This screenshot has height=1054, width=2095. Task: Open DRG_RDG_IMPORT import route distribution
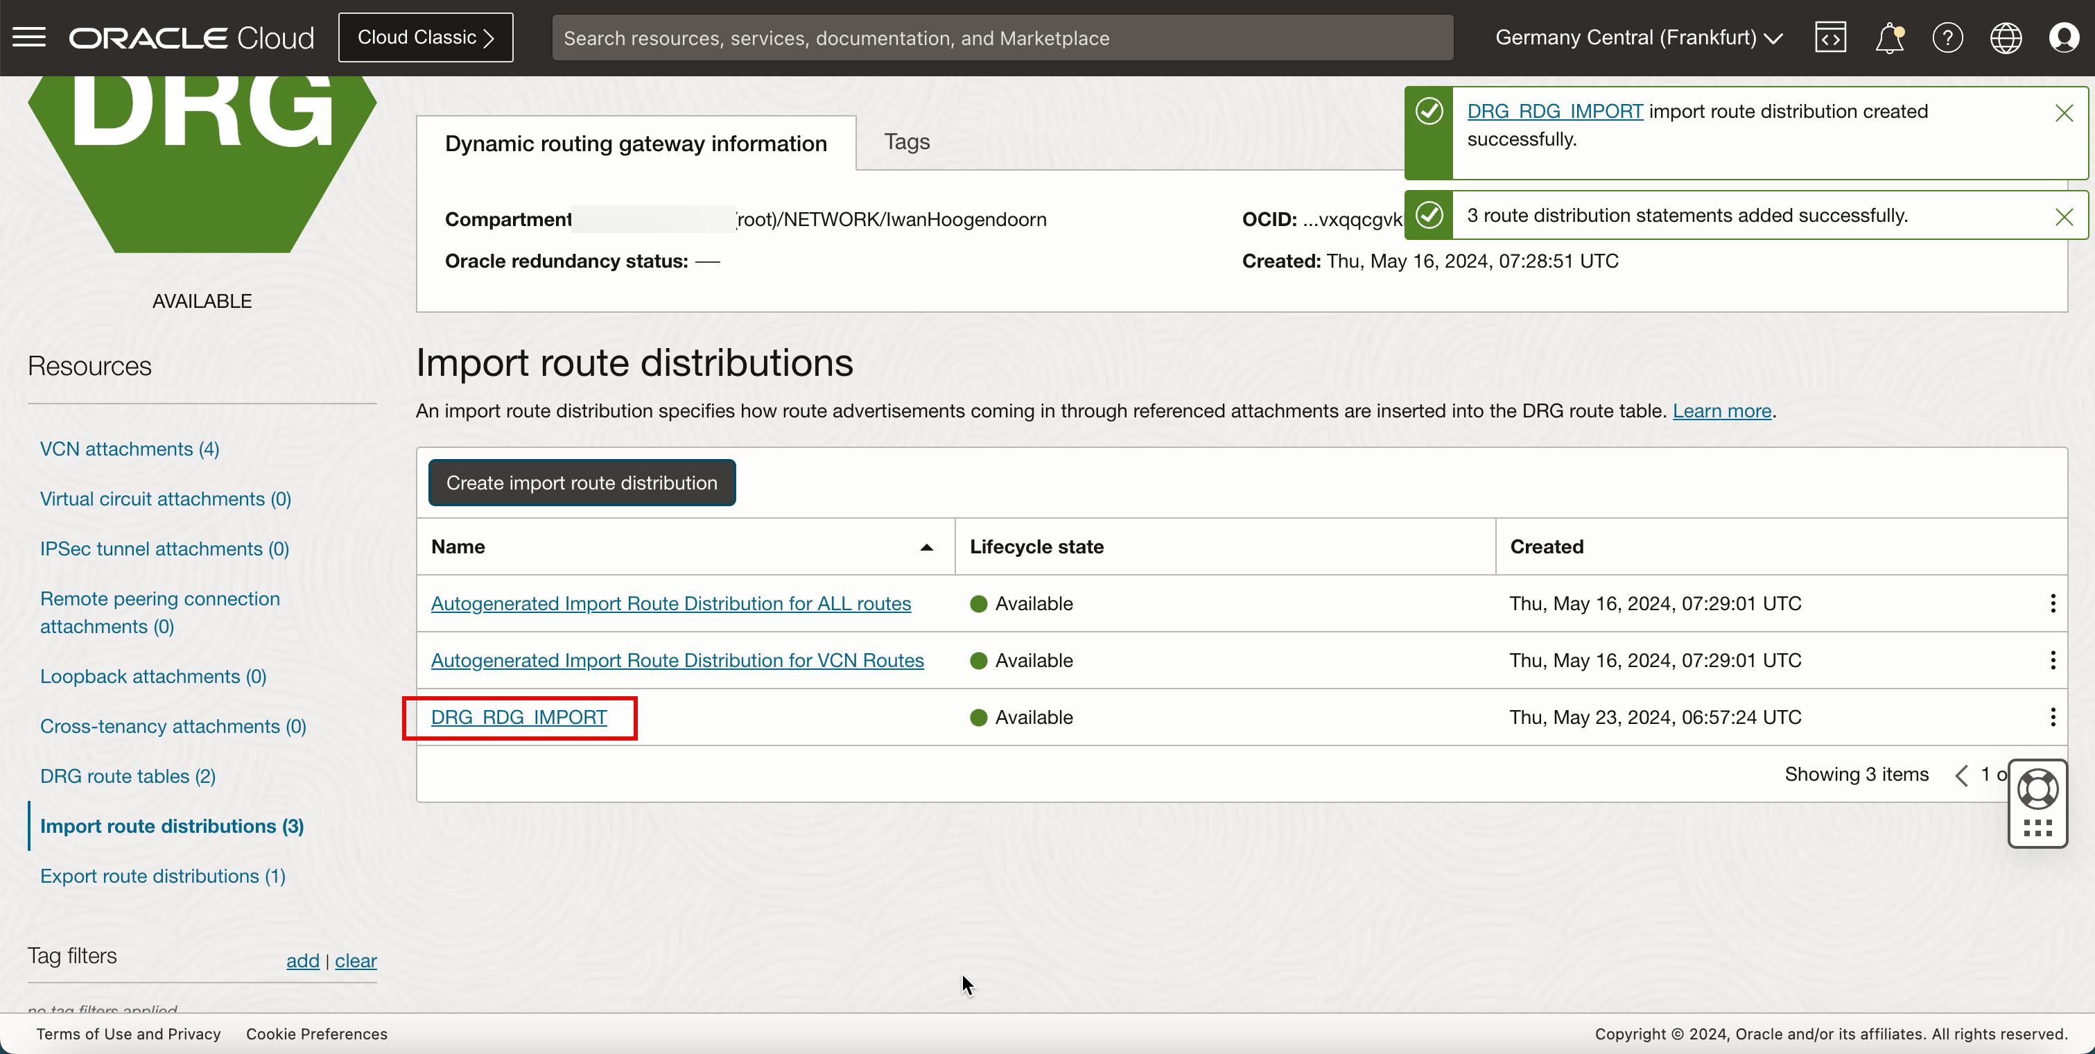(x=519, y=716)
